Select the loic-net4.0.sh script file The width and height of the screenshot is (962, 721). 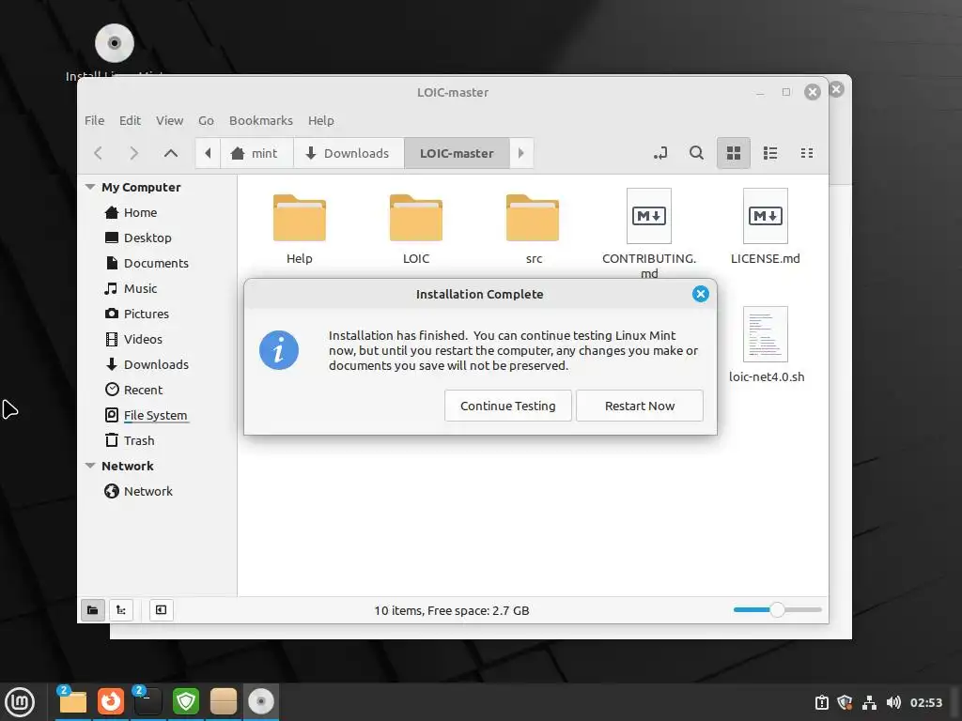click(767, 345)
